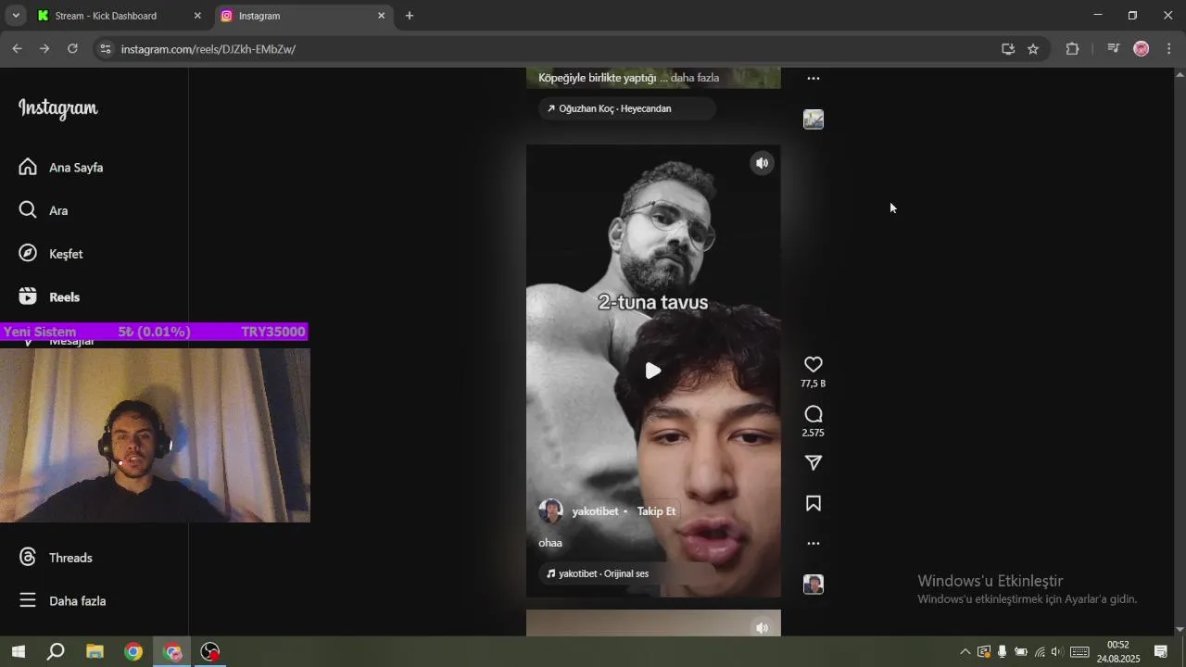The width and height of the screenshot is (1186, 667).
Task: Open more options for yakotibet reel
Action: pos(814,544)
